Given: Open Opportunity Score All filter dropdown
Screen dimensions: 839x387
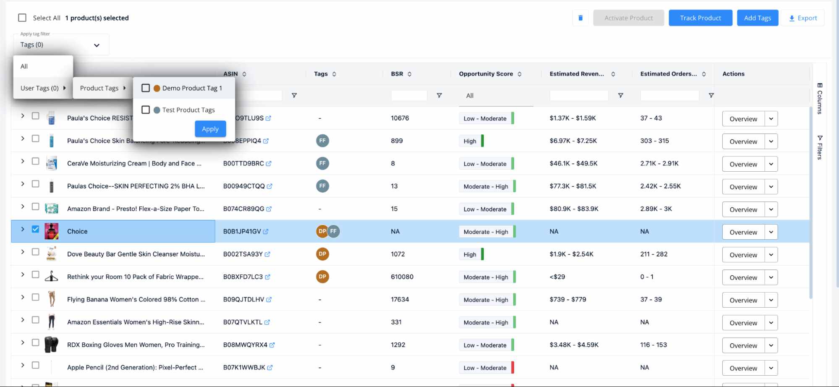Looking at the screenshot, I should click(x=496, y=96).
